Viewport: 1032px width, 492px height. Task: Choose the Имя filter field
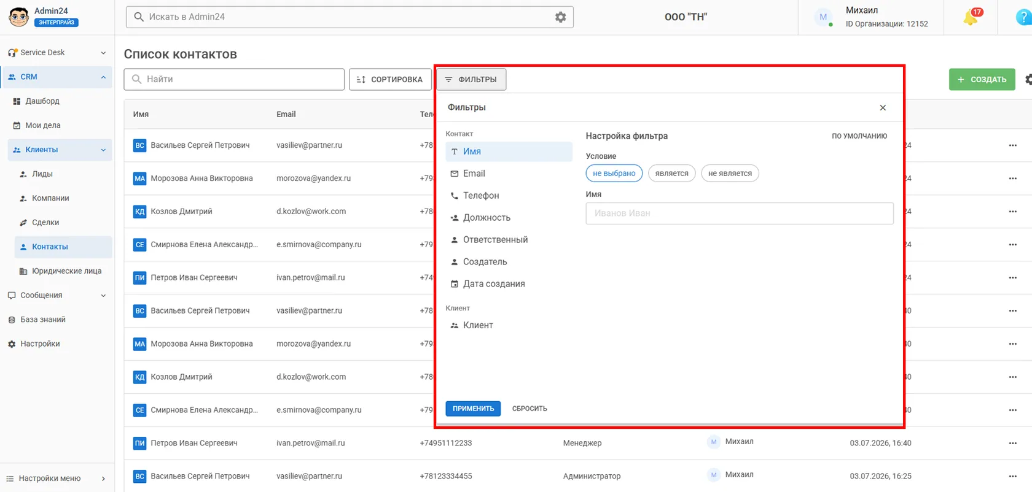[x=509, y=152]
